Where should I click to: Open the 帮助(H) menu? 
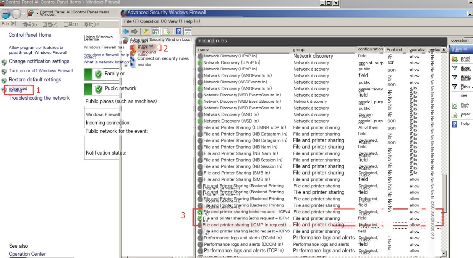91,24
